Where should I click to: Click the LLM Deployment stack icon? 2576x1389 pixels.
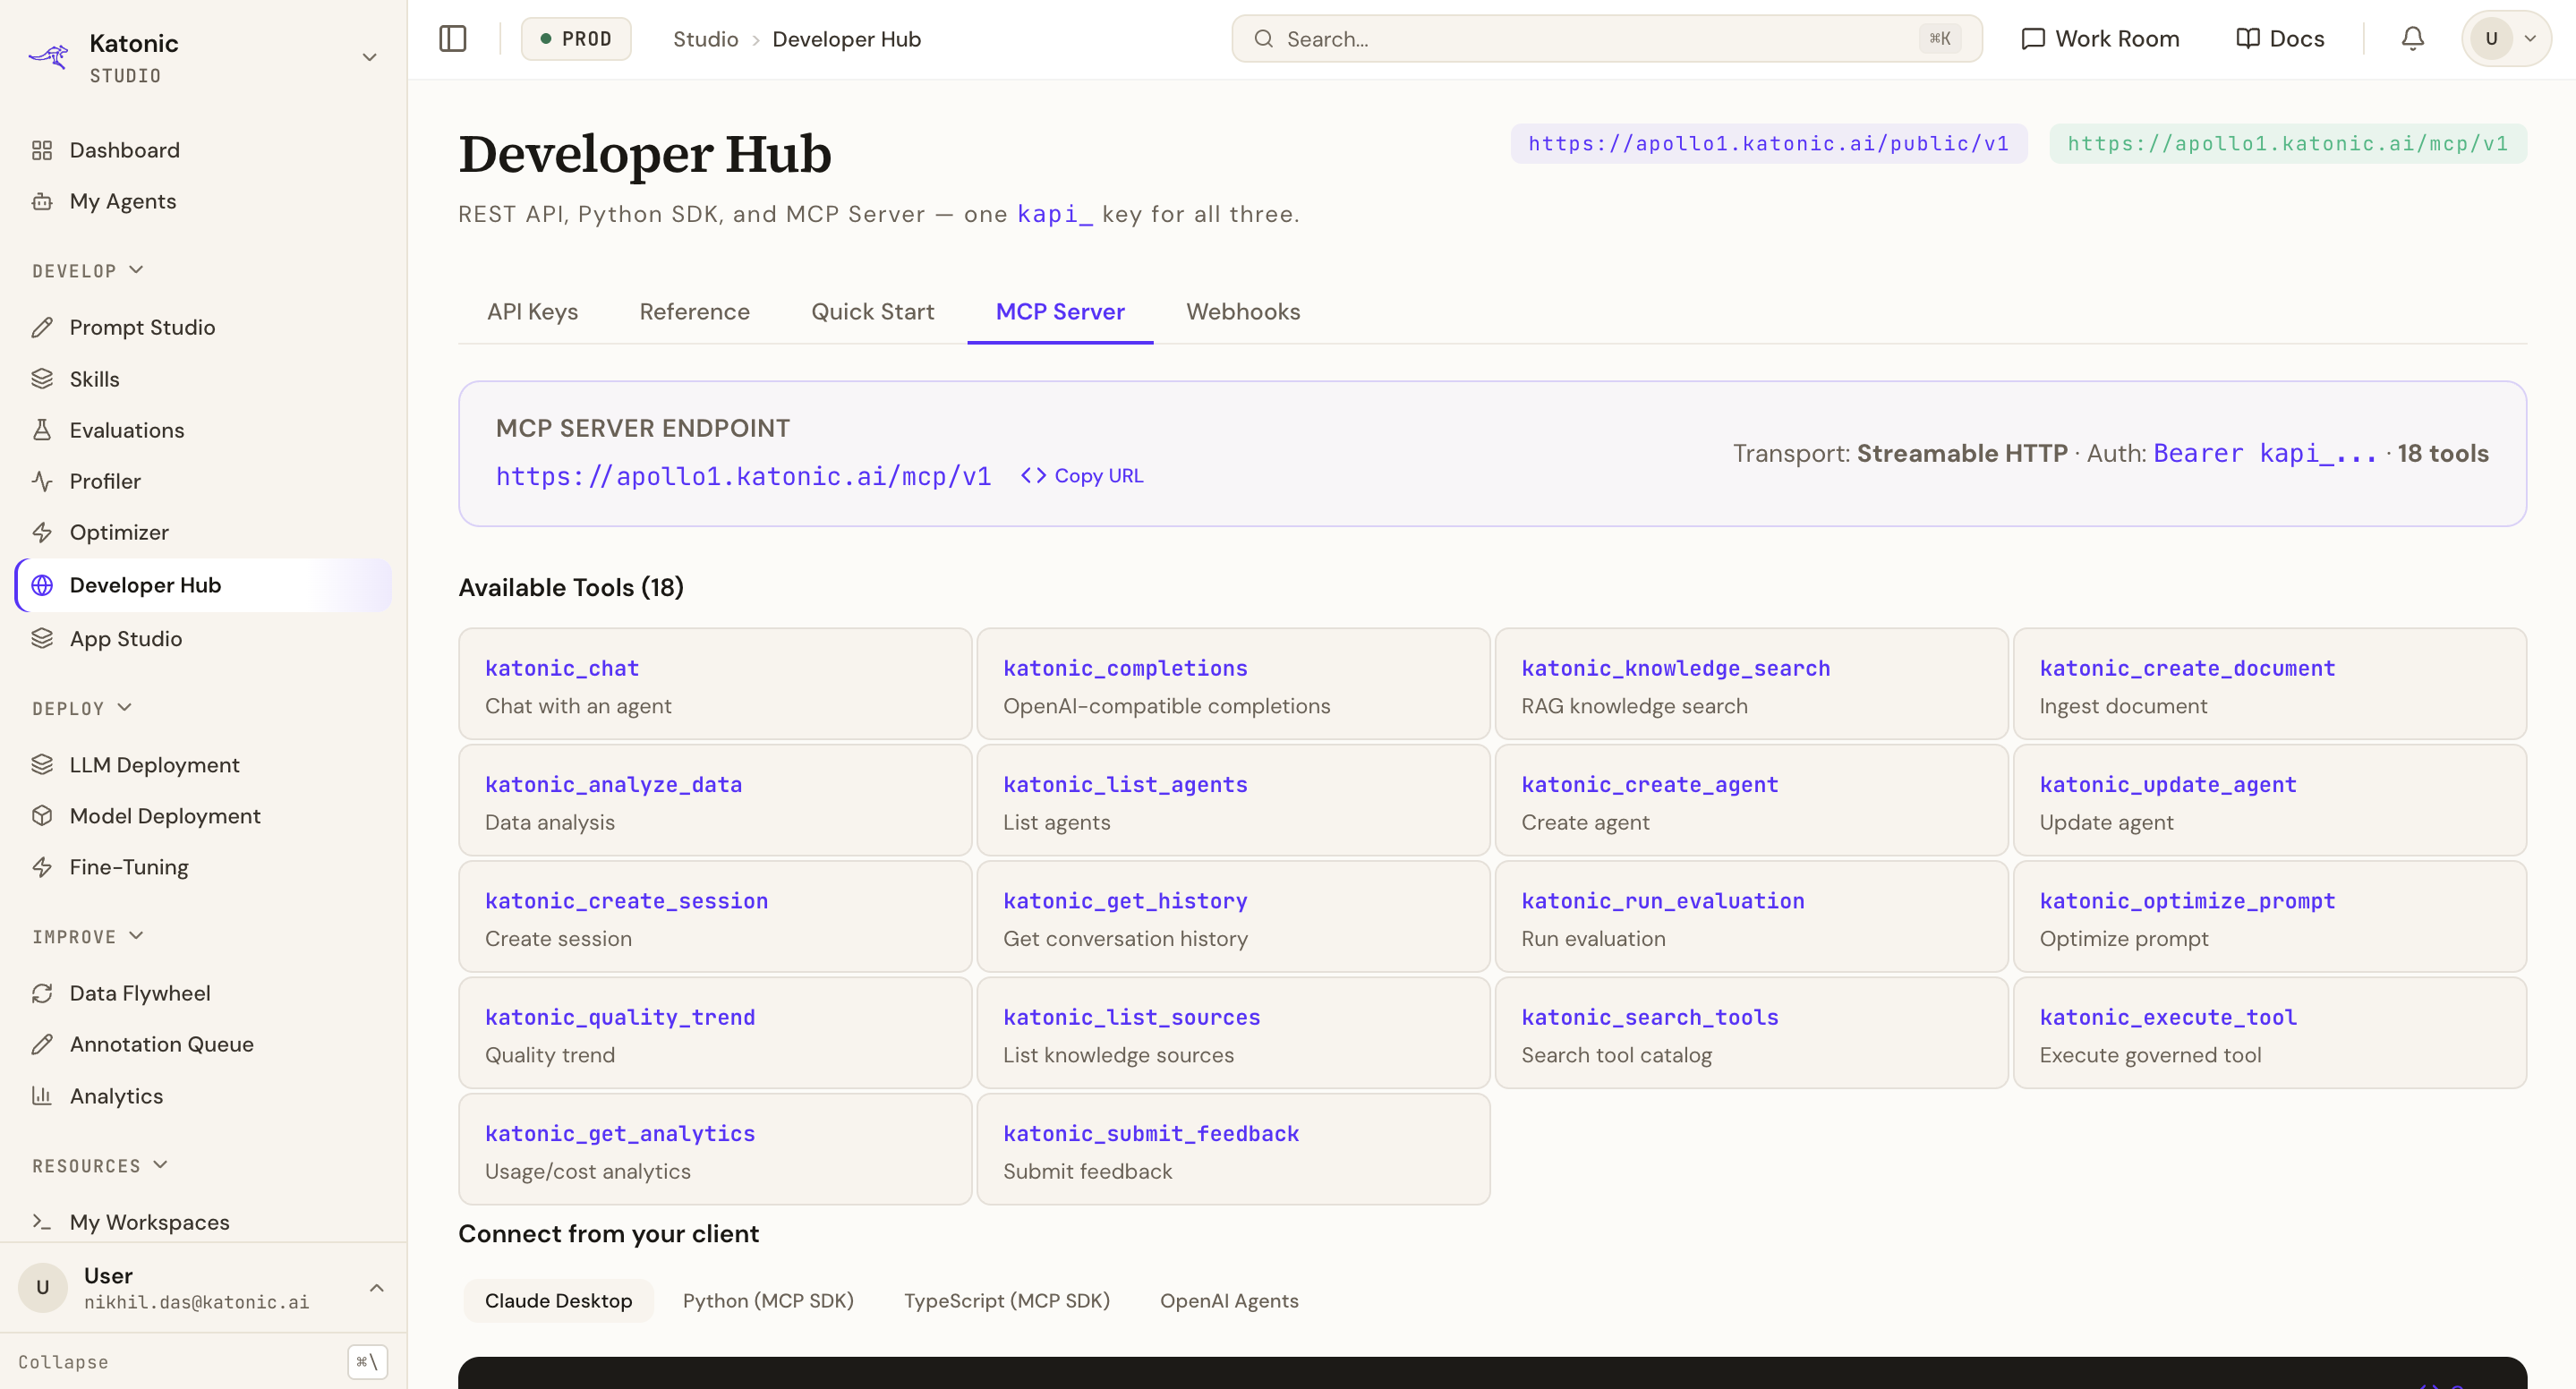pos(42,765)
